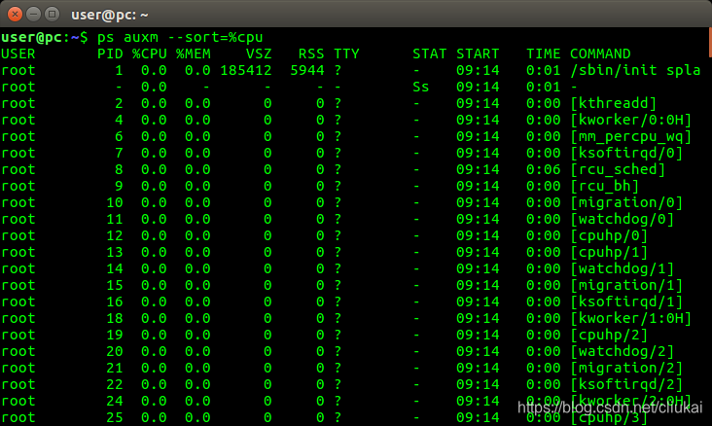This screenshot has width=712, height=426.
Task: Click the [cpuhp/1] process name
Action: pyautogui.click(x=609, y=252)
